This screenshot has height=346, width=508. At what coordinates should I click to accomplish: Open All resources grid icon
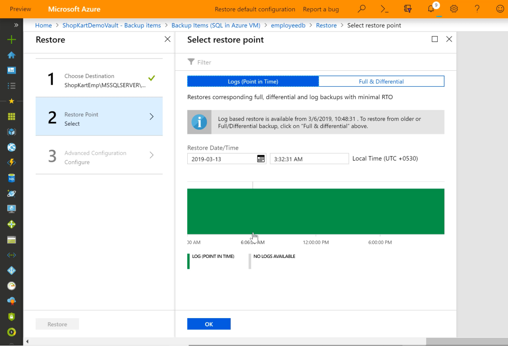[x=11, y=116]
